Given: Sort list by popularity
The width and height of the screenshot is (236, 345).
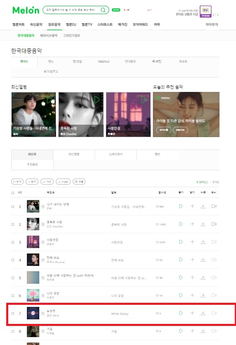Looking at the screenshot, I should click(x=215, y=182).
